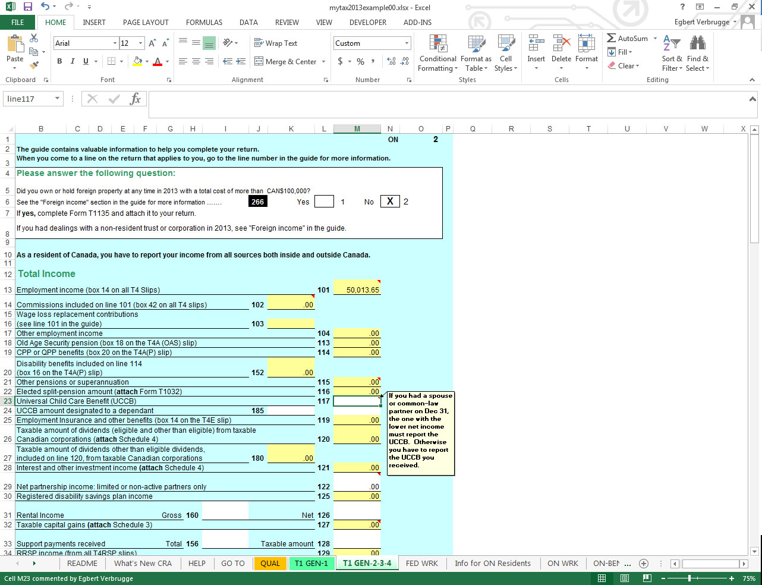Increase decimal places
This screenshot has width=762, height=585.
391,61
